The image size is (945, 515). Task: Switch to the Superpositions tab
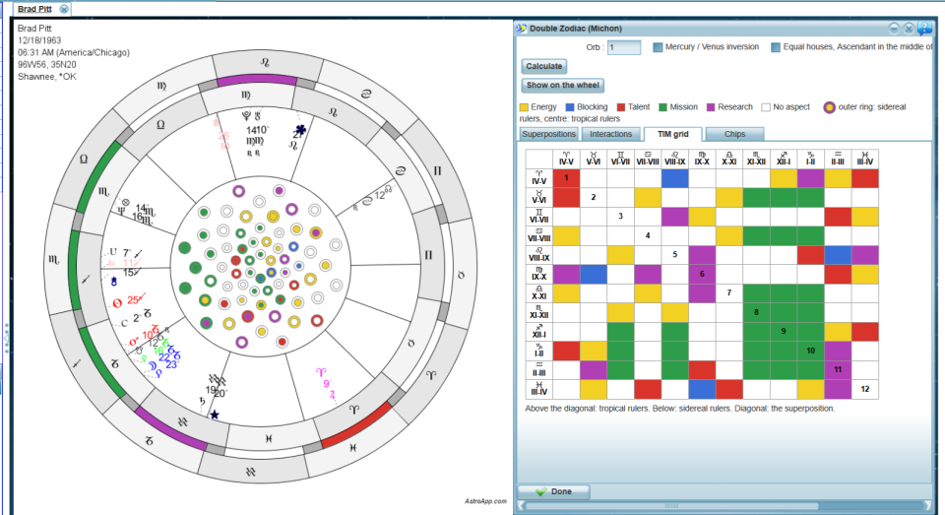(x=548, y=134)
